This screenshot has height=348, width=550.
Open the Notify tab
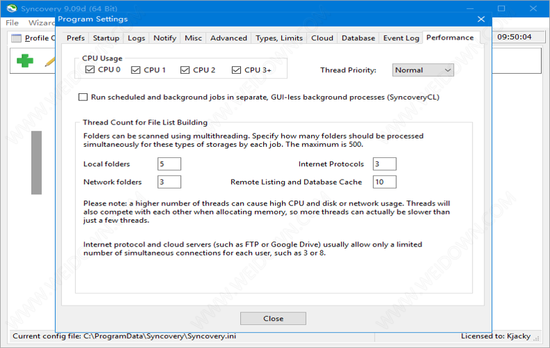tap(164, 38)
